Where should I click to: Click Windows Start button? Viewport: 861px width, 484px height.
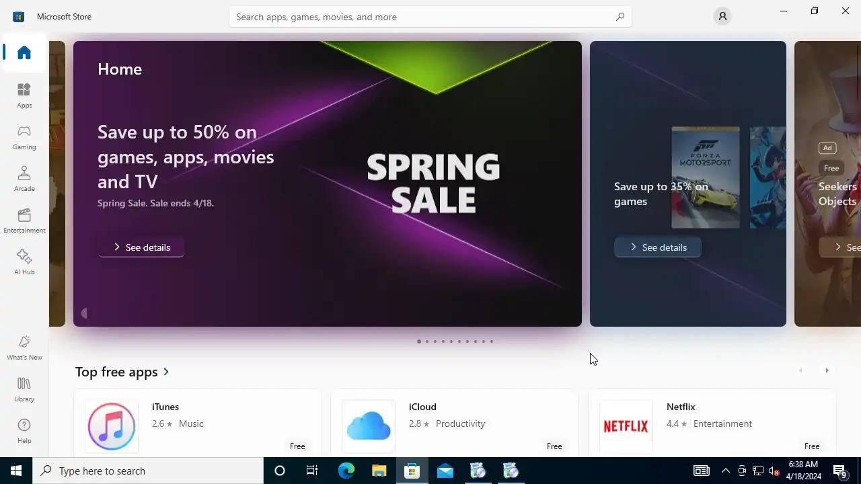click(16, 471)
